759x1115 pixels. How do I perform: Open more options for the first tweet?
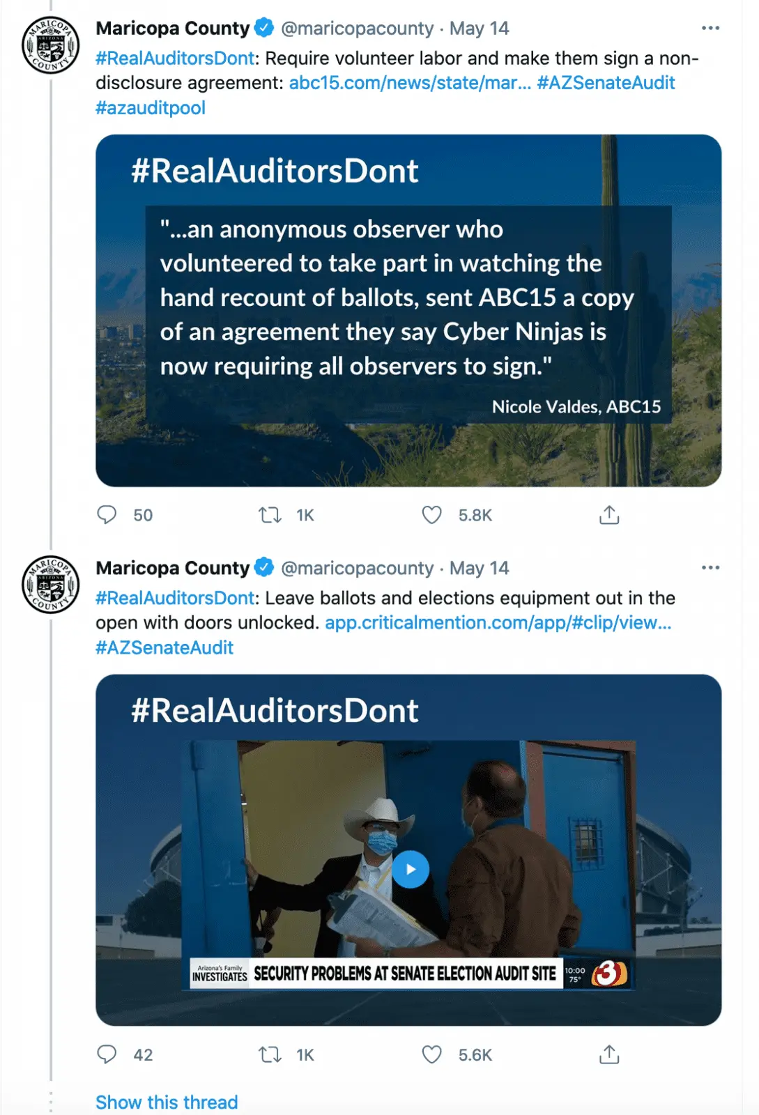pyautogui.click(x=710, y=28)
